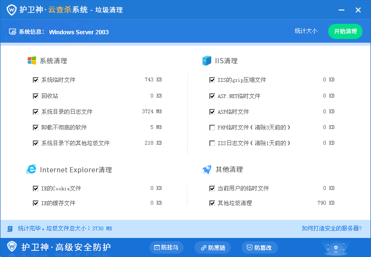The image size is (371, 257).
Task: Uncheck 回收站 checkbox
Action: [x=36, y=96]
